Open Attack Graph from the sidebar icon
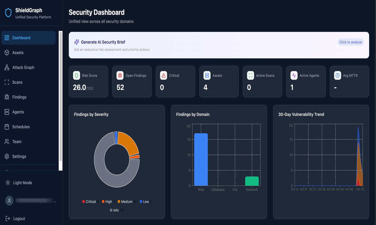 click(x=7, y=67)
